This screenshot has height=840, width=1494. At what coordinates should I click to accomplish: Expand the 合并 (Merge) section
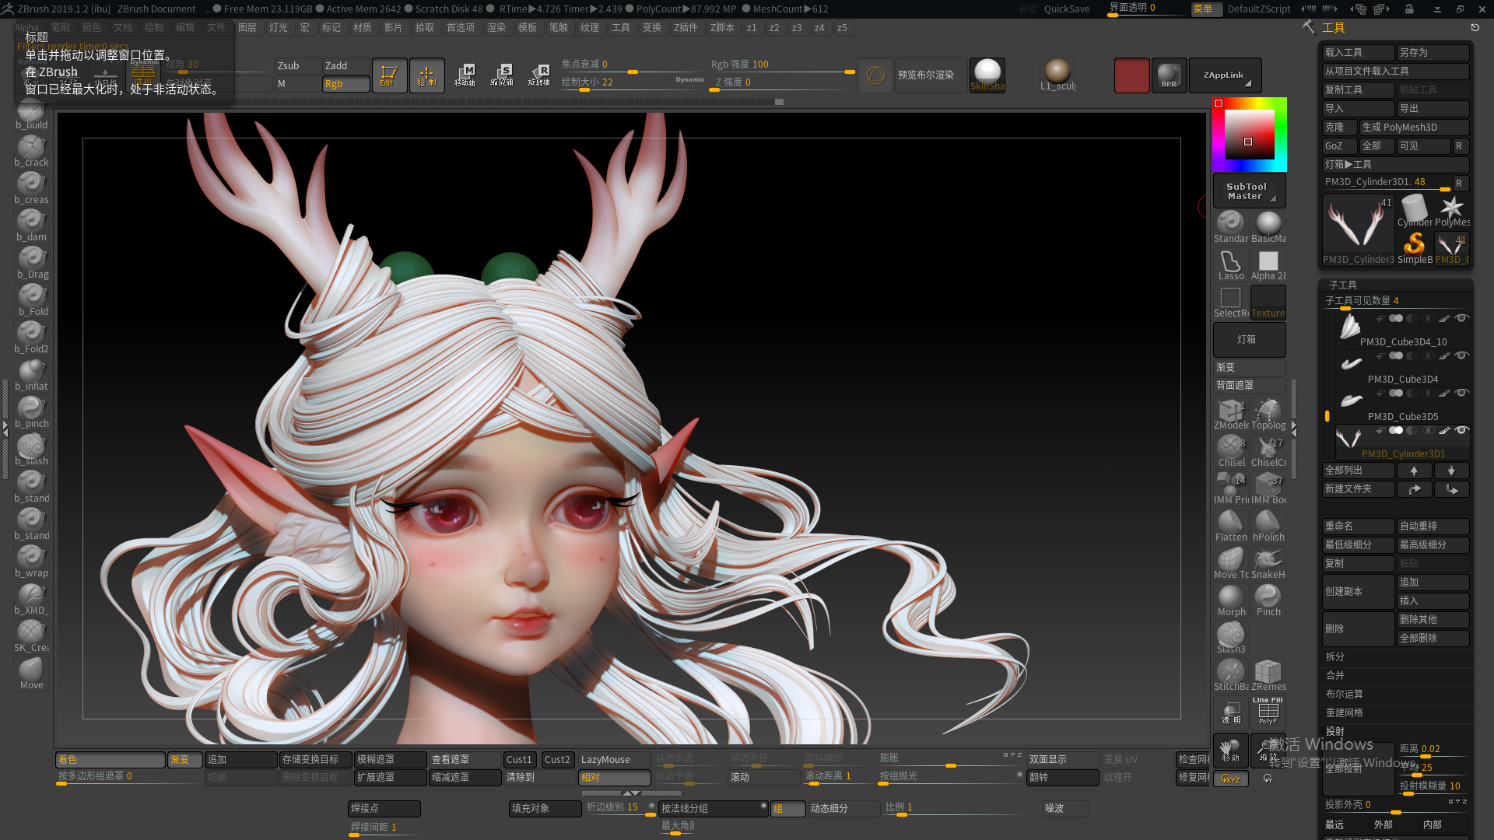coord(1335,676)
